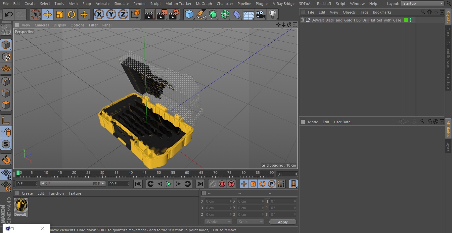Toggle Y axis lock
Viewport: 452px width, 233px height.
click(111, 14)
